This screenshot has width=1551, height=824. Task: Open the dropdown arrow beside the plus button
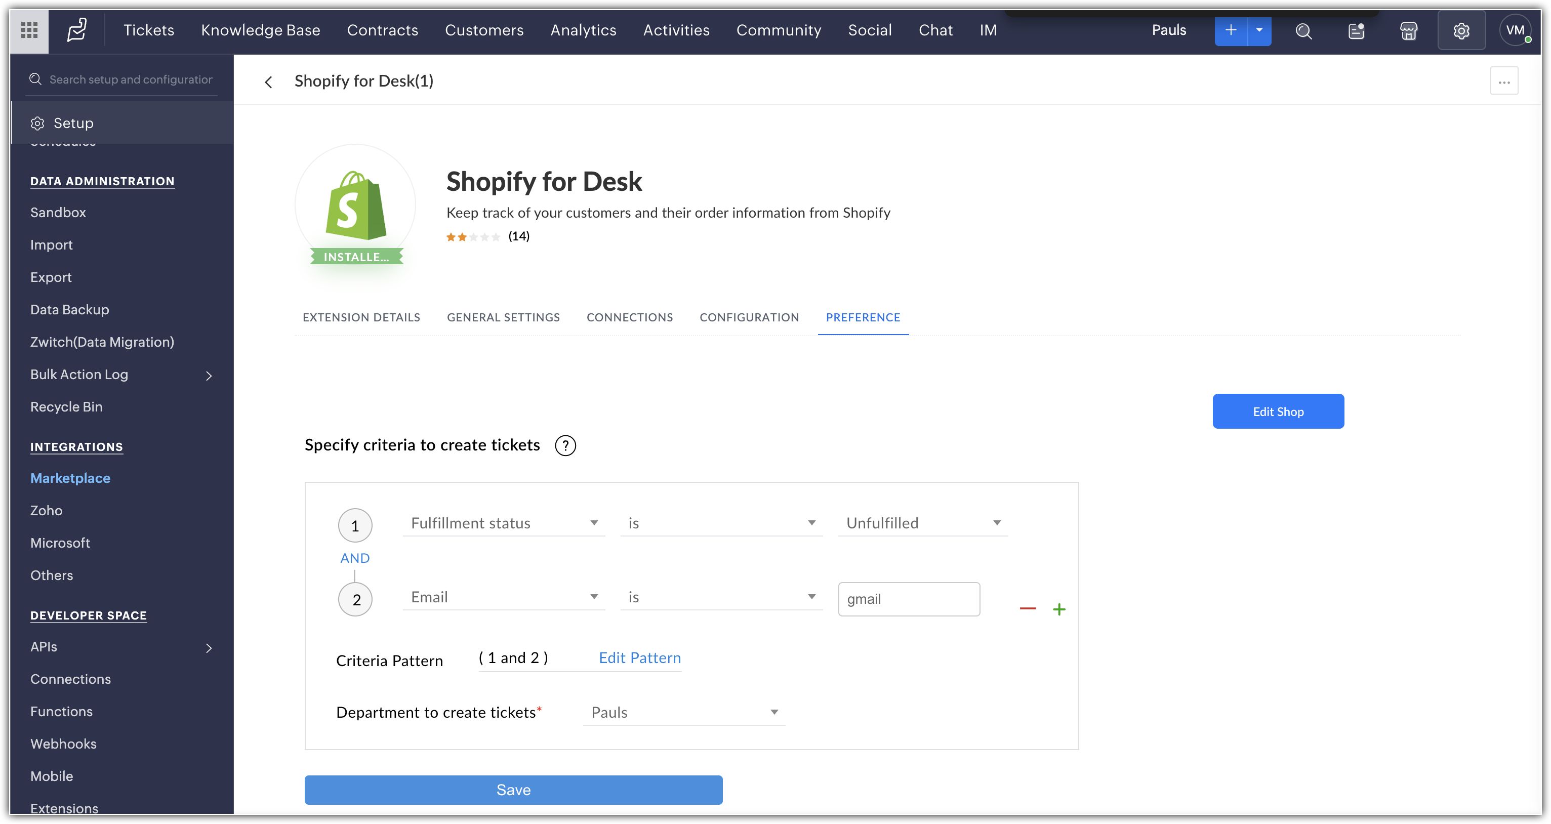[x=1259, y=30]
